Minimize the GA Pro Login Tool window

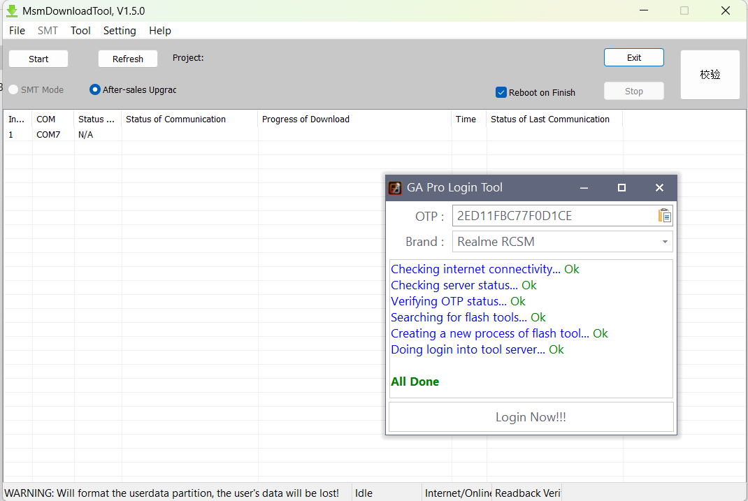584,187
